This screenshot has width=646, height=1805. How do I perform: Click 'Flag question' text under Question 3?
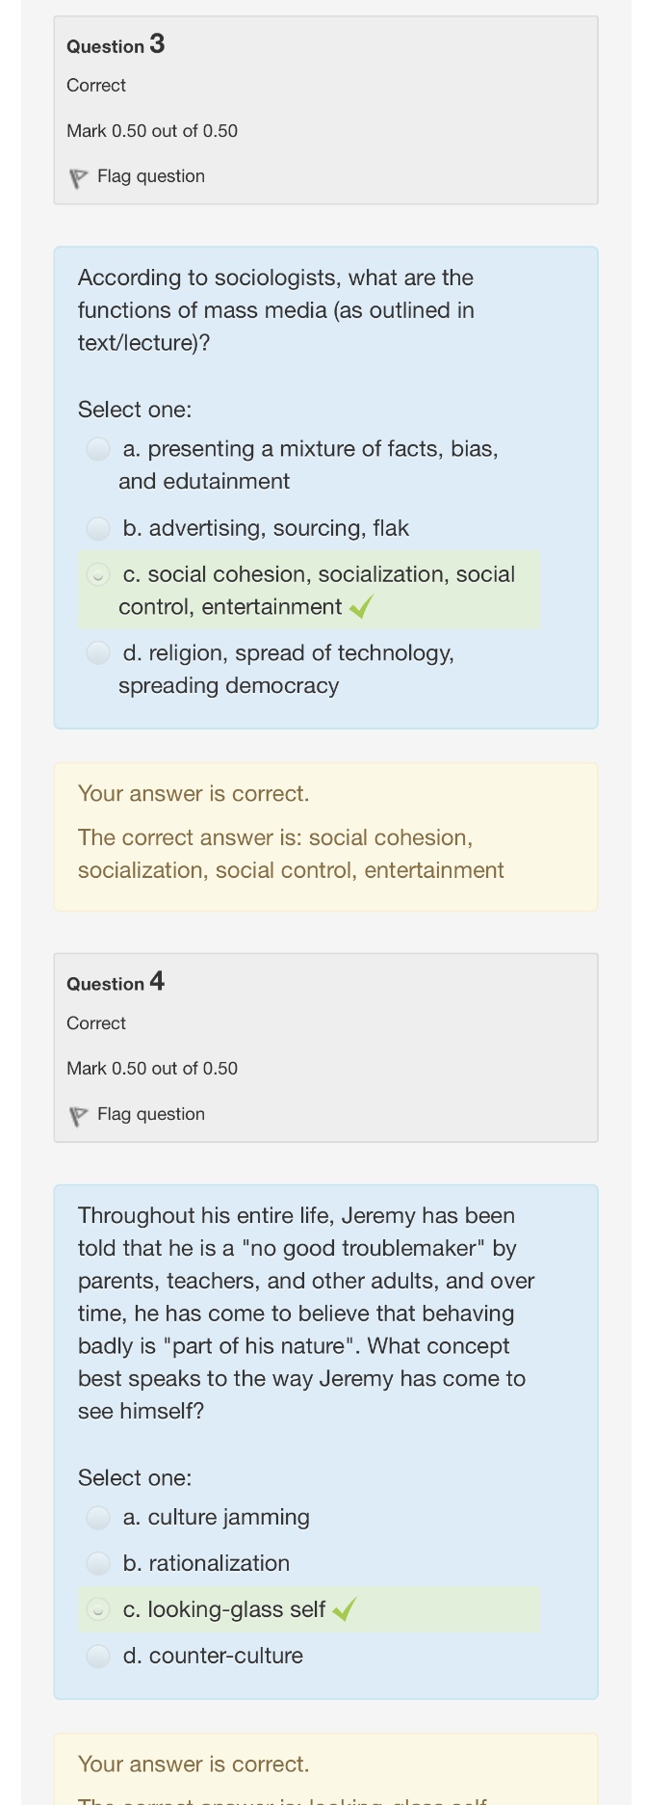point(151,176)
